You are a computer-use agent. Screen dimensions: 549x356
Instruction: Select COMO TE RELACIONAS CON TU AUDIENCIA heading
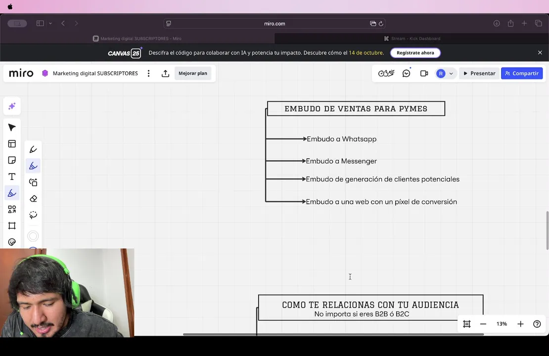pos(370,305)
